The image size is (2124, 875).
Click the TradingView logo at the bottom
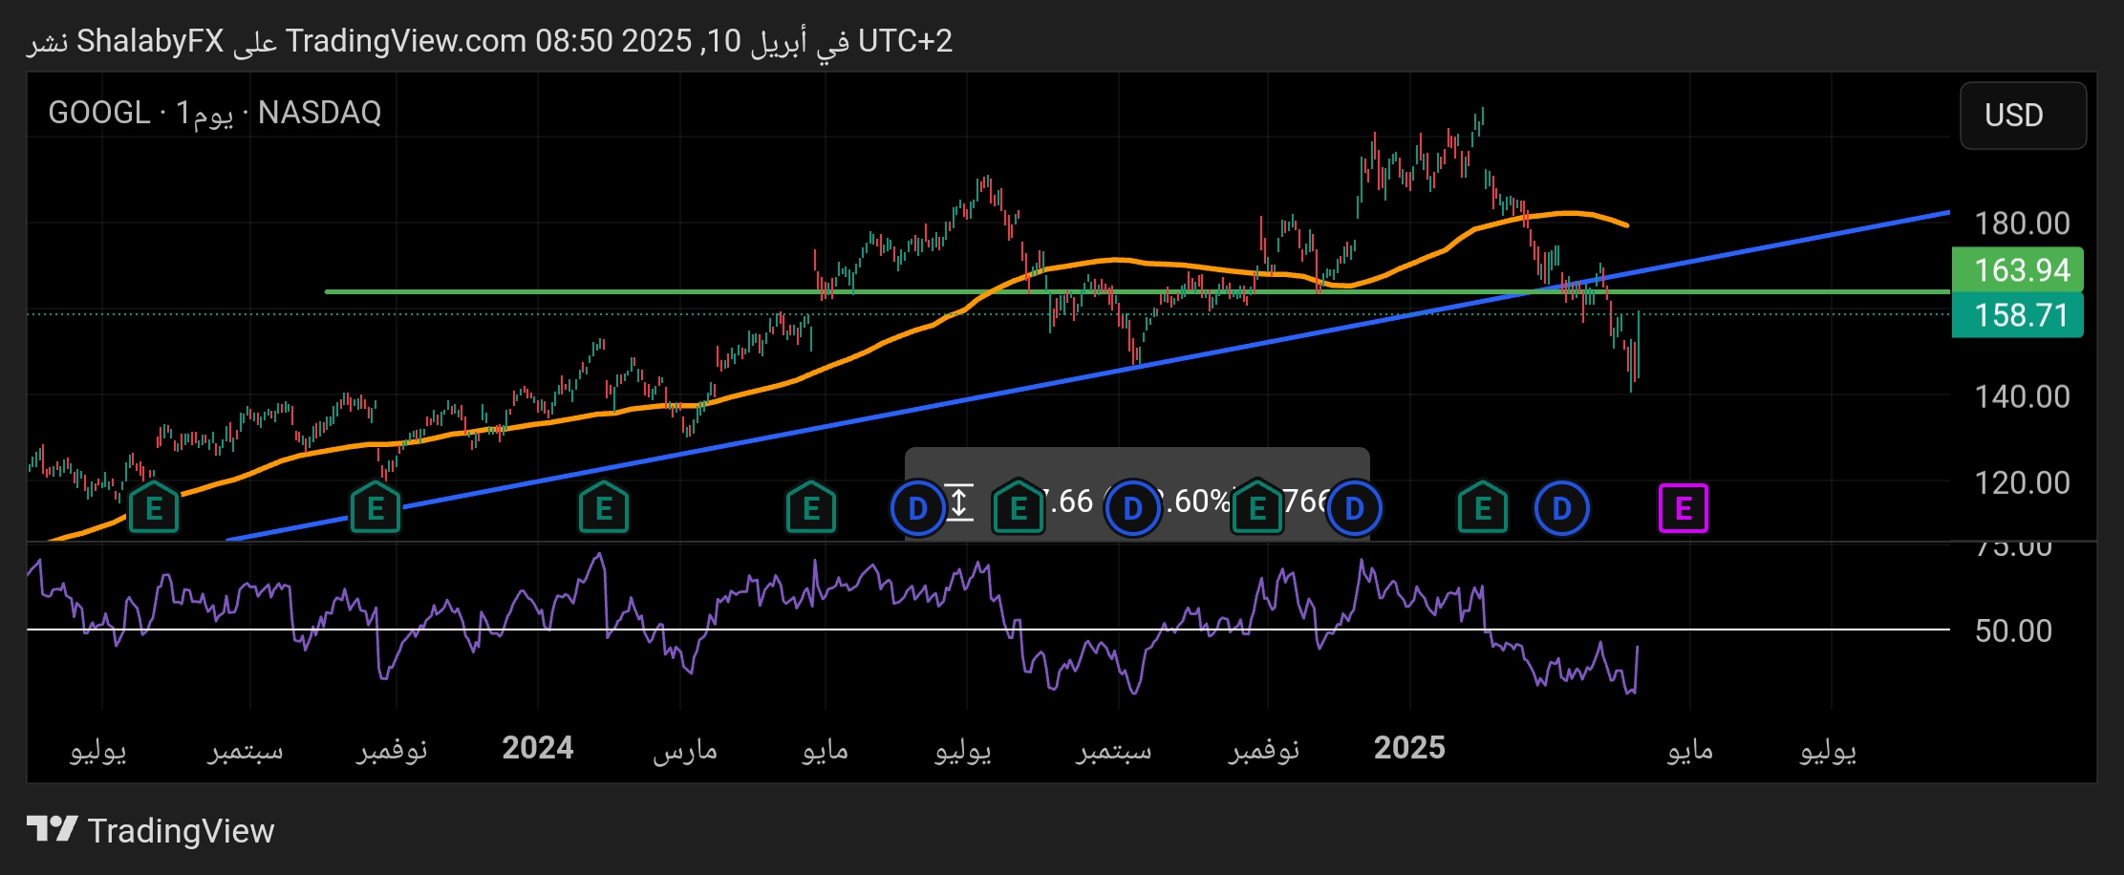[x=52, y=829]
